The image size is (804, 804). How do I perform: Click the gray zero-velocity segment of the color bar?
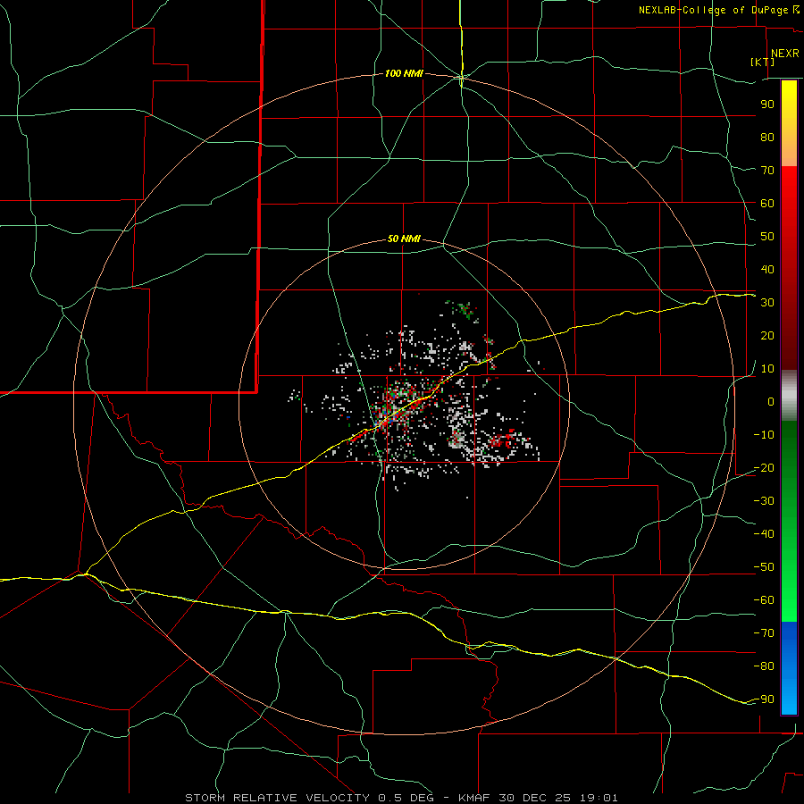pos(789,396)
